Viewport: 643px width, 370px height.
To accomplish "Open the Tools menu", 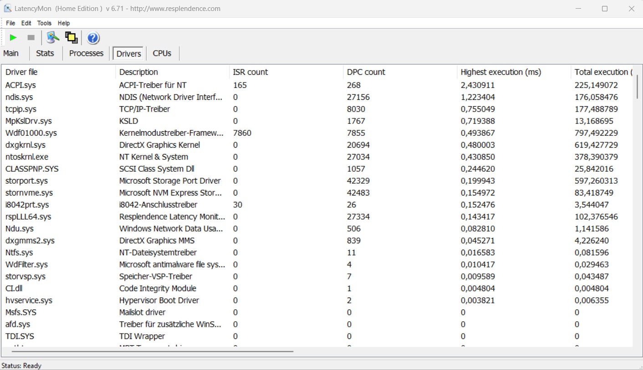I will click(44, 23).
